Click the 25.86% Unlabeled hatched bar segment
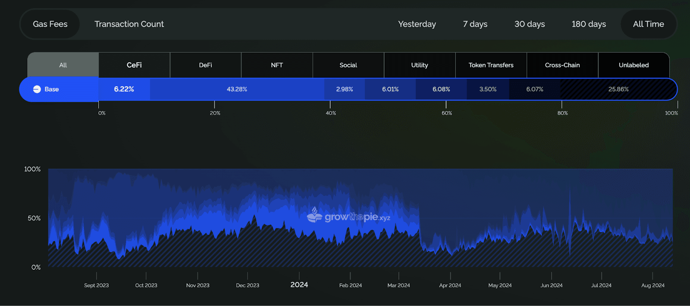 618,89
